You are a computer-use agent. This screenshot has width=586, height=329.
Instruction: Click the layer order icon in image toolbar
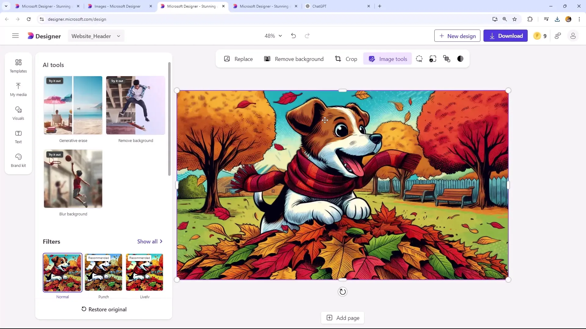click(447, 59)
